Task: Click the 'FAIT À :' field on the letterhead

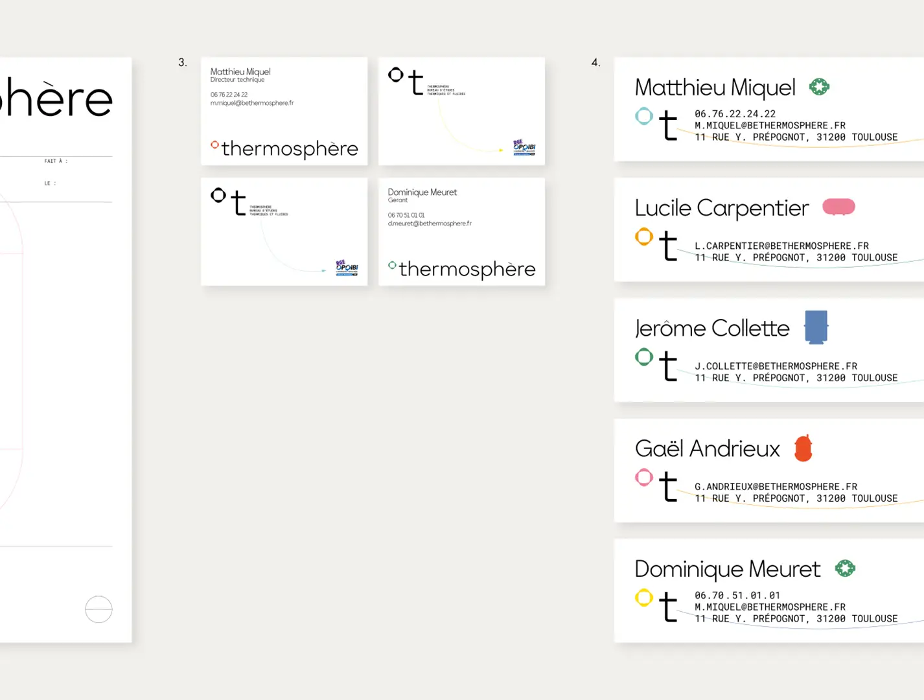Action: pyautogui.click(x=56, y=161)
